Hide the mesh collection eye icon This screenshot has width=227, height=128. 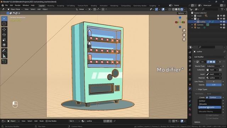tap(221, 16)
